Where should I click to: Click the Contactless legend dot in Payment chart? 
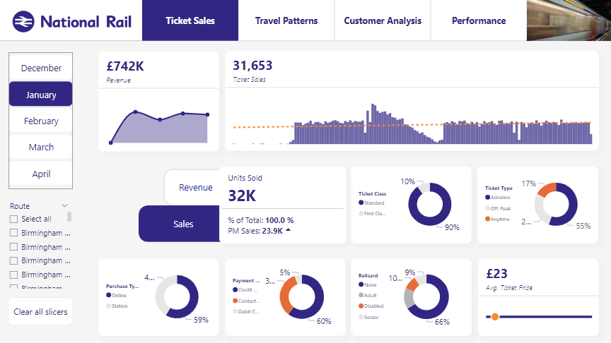pos(235,300)
